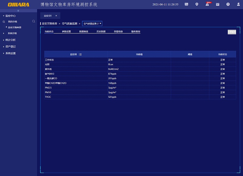Expand the 定安文物库房 tree node
This screenshot has height=176, width=243.
coord(6,27)
